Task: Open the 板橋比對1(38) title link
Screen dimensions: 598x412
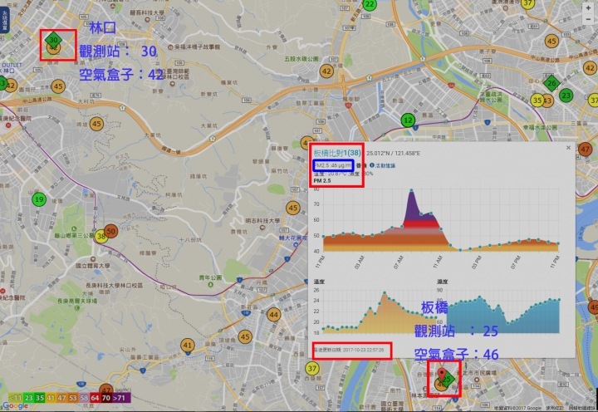Action: [x=337, y=154]
